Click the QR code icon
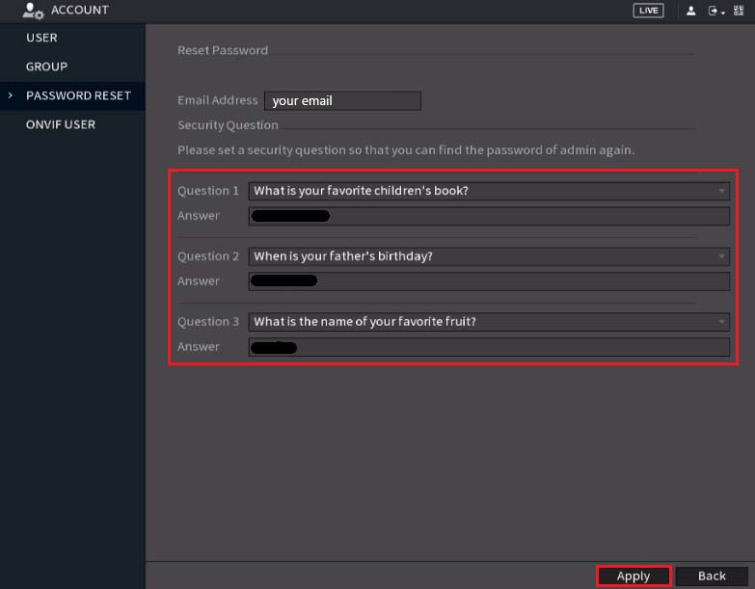Image resolution: width=755 pixels, height=589 pixels. (x=739, y=10)
